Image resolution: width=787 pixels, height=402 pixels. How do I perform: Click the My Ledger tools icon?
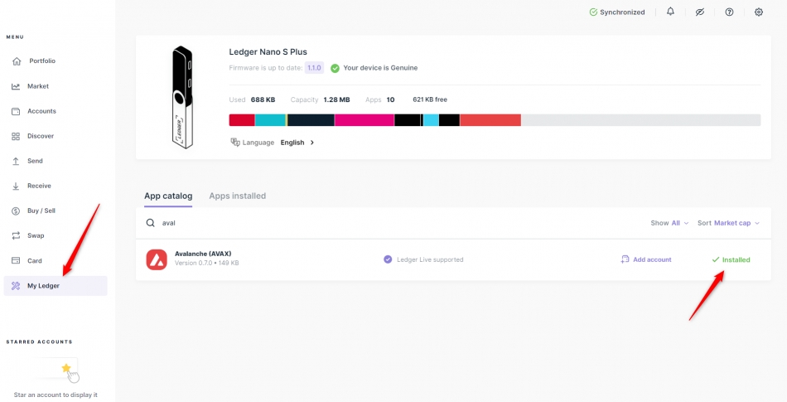[16, 286]
